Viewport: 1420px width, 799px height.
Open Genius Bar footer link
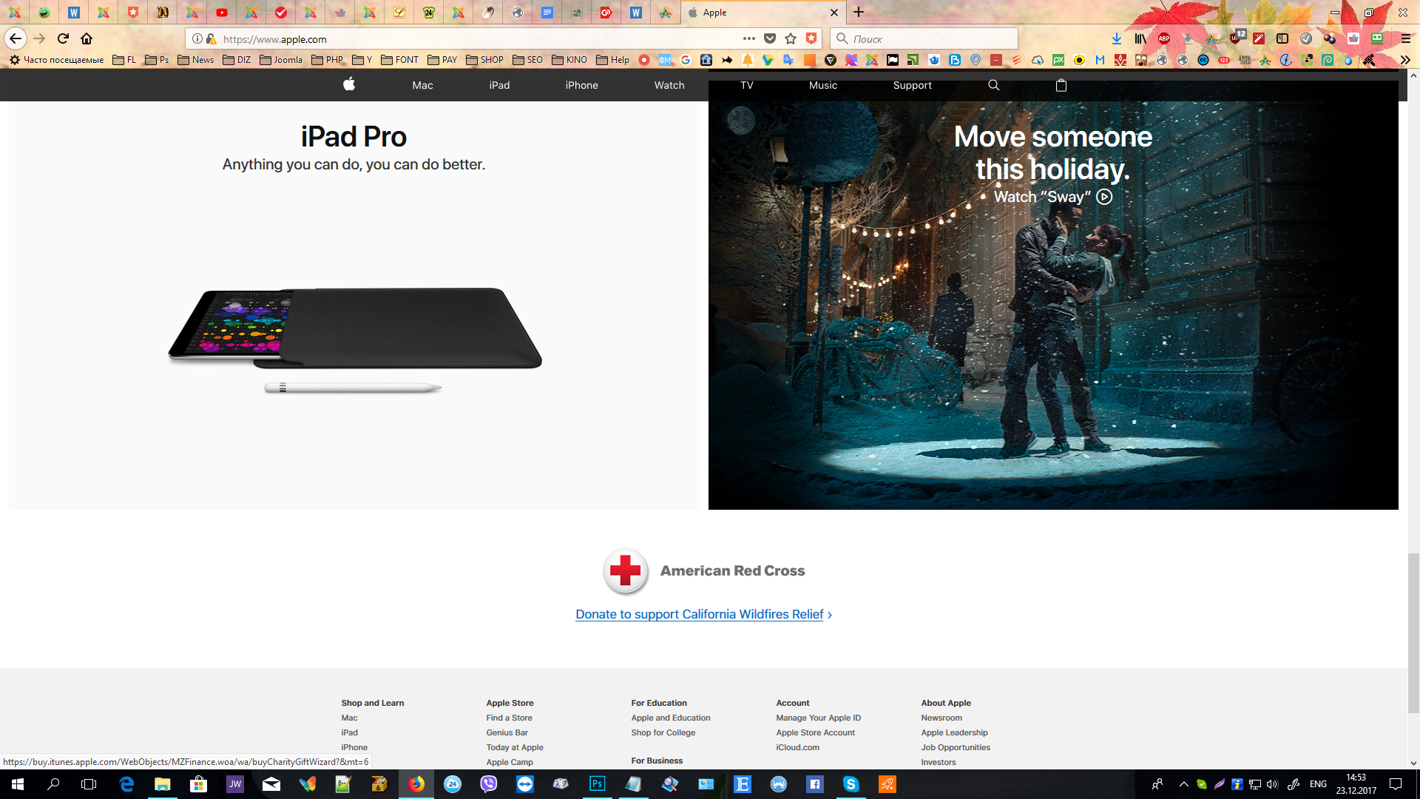pos(507,732)
